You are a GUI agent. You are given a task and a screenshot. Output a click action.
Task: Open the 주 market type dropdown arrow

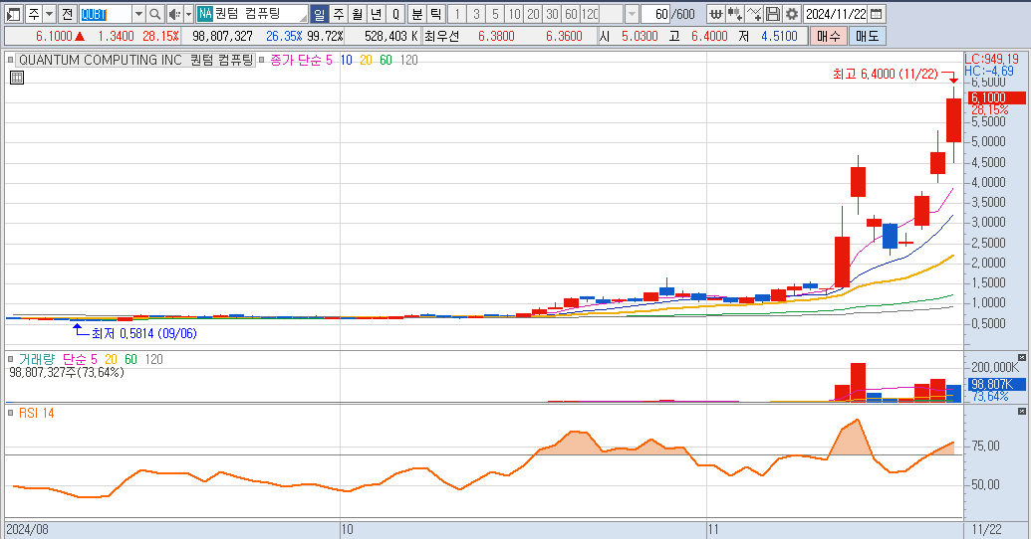(x=50, y=14)
